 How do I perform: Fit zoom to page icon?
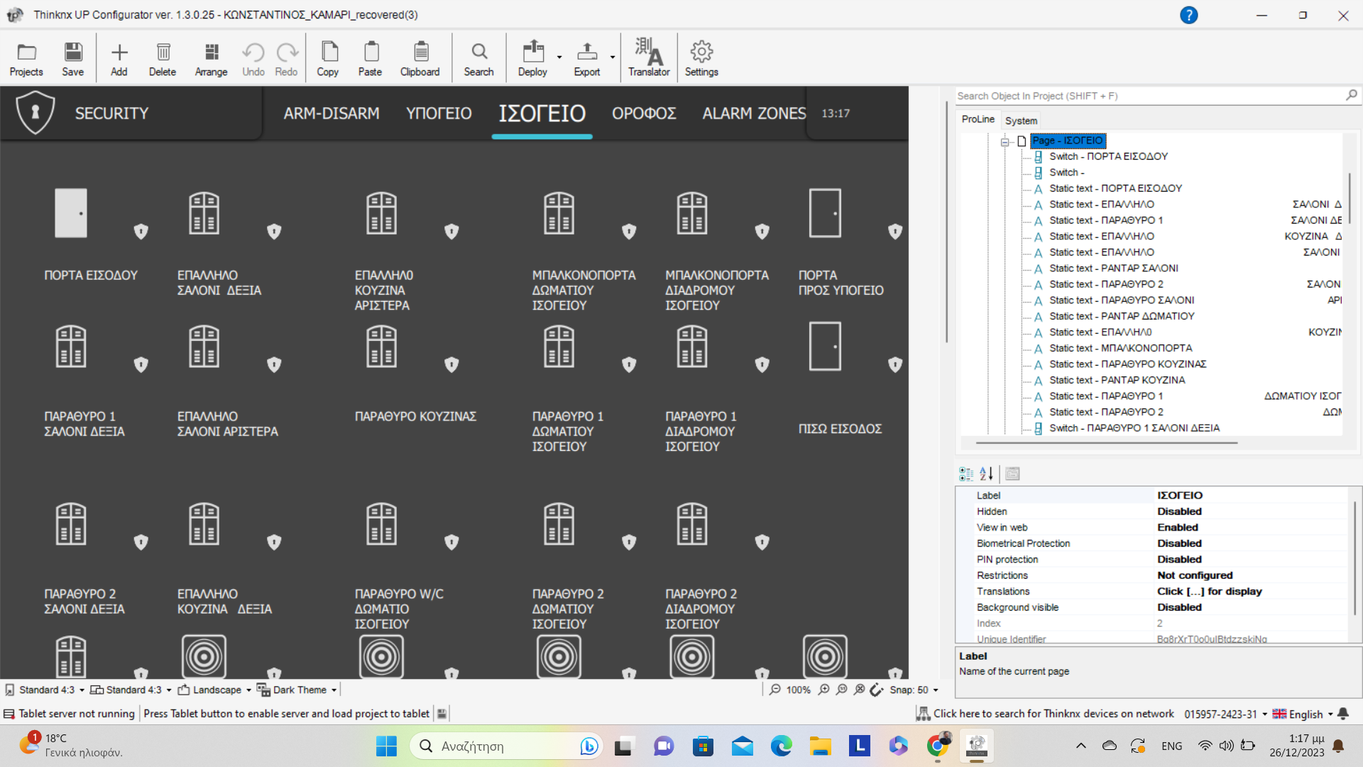click(860, 690)
